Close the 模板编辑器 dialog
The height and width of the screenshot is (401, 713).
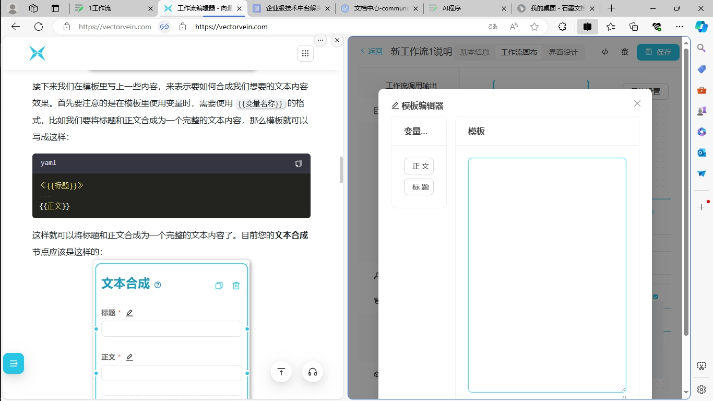(x=637, y=103)
